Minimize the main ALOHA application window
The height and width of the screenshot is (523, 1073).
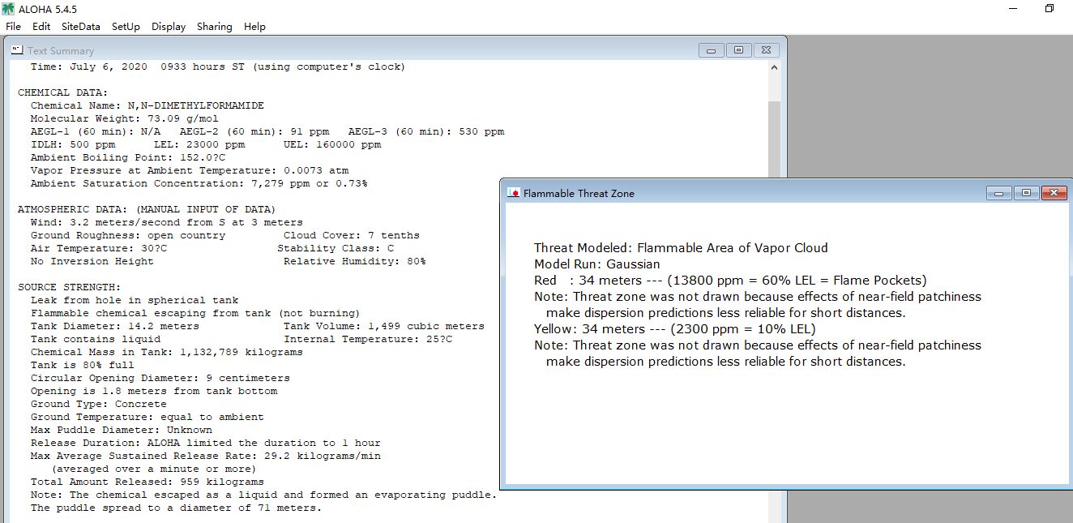tap(1014, 8)
